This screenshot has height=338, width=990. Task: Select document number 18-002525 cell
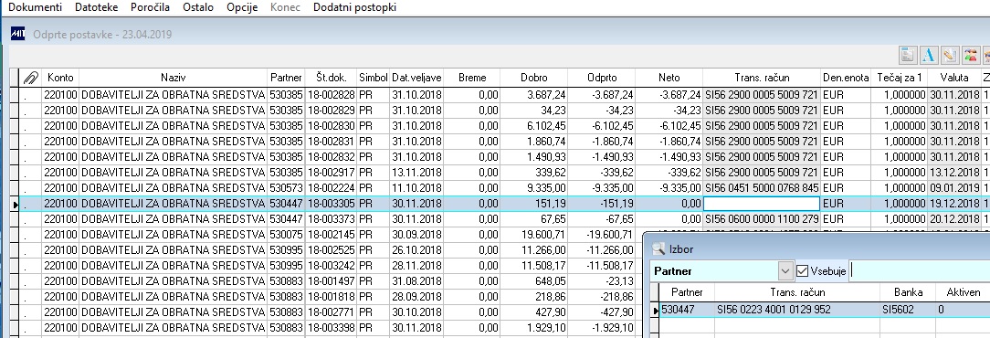click(331, 249)
